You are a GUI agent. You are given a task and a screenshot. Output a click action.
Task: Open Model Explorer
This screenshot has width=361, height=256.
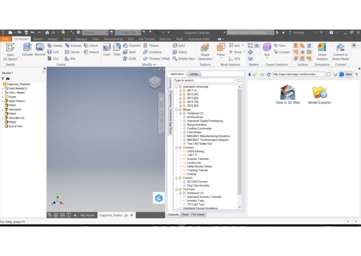(319, 95)
